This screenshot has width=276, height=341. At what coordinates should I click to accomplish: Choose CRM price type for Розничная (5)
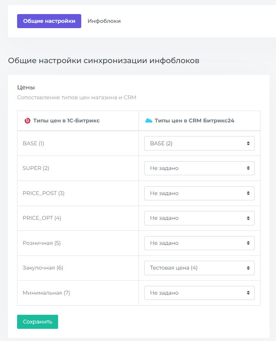pos(199,243)
